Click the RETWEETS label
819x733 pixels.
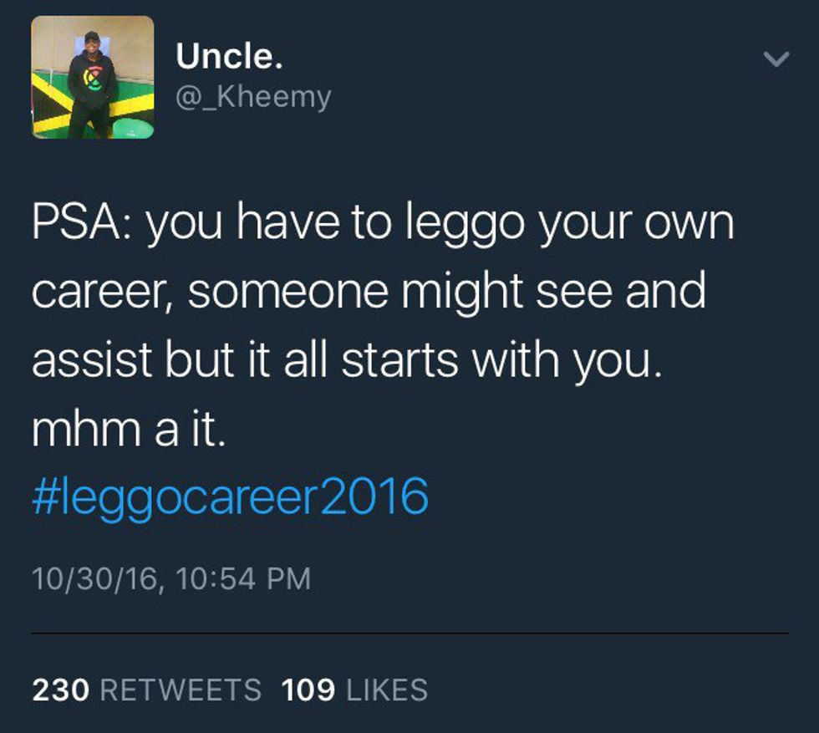tap(181, 690)
